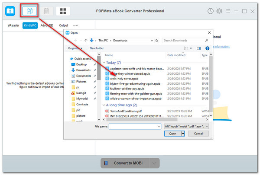260x175 pixels.
Task: Click New folder
Action: tap(97, 48)
